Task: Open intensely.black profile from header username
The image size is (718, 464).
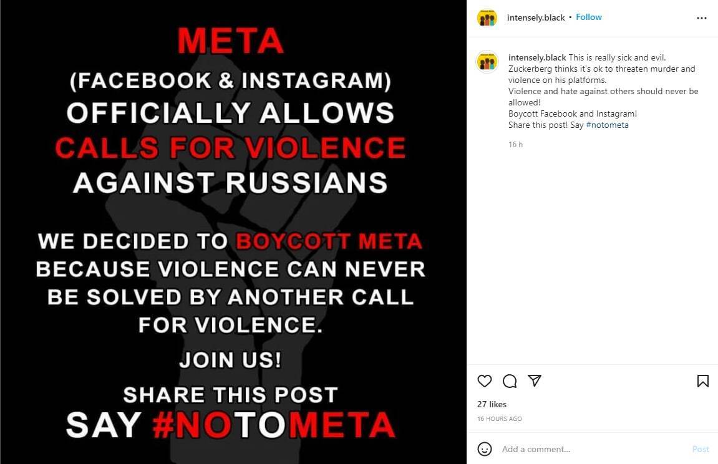Action: tap(536, 17)
